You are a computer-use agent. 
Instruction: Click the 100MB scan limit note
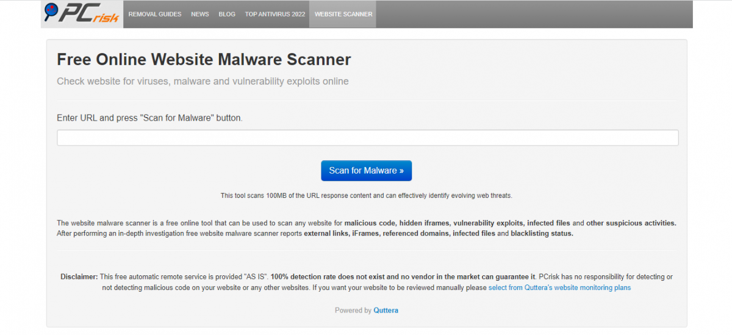[x=366, y=196]
